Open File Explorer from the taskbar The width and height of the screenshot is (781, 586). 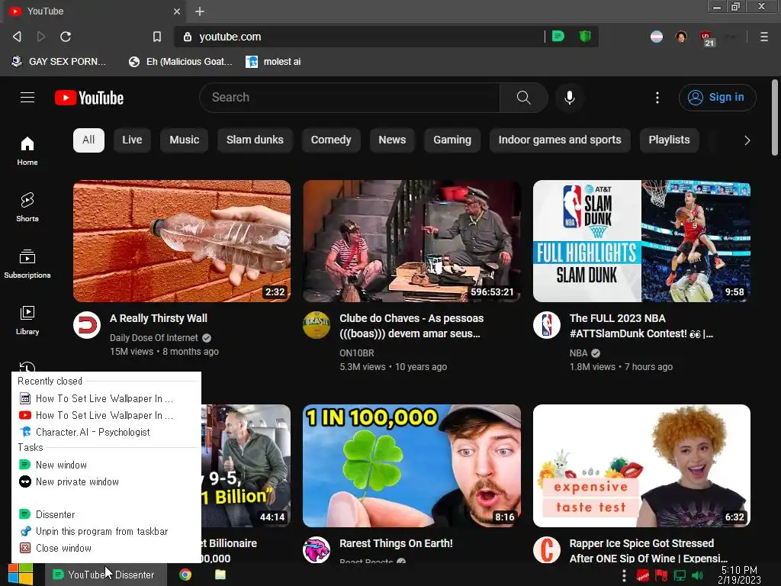coord(220,575)
